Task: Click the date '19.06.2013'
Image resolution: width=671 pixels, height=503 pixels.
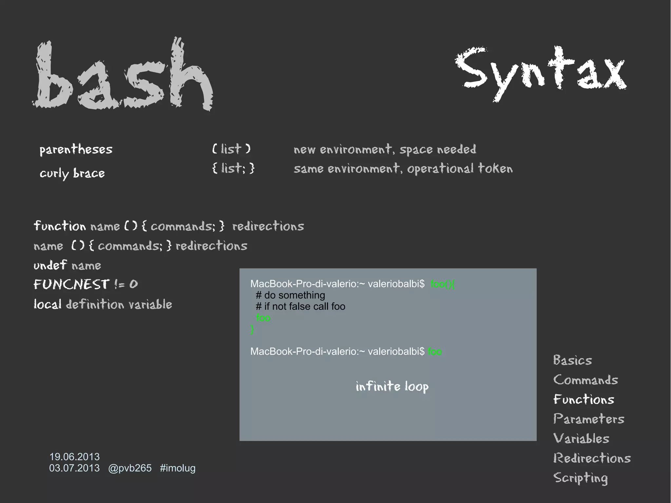Action: tap(74, 457)
